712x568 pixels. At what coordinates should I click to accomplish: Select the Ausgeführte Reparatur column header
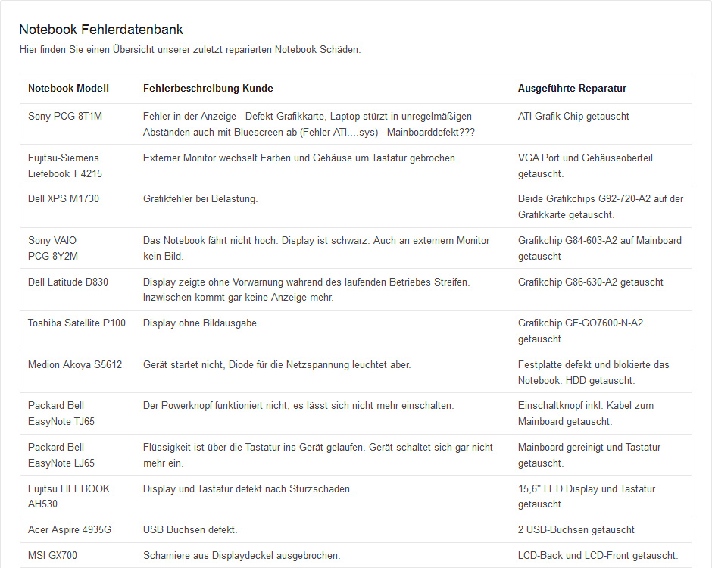click(x=572, y=88)
